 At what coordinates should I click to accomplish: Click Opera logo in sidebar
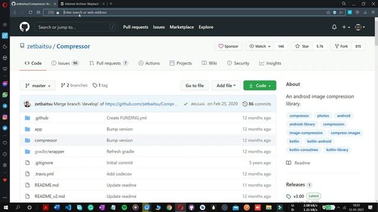pos(5,5)
